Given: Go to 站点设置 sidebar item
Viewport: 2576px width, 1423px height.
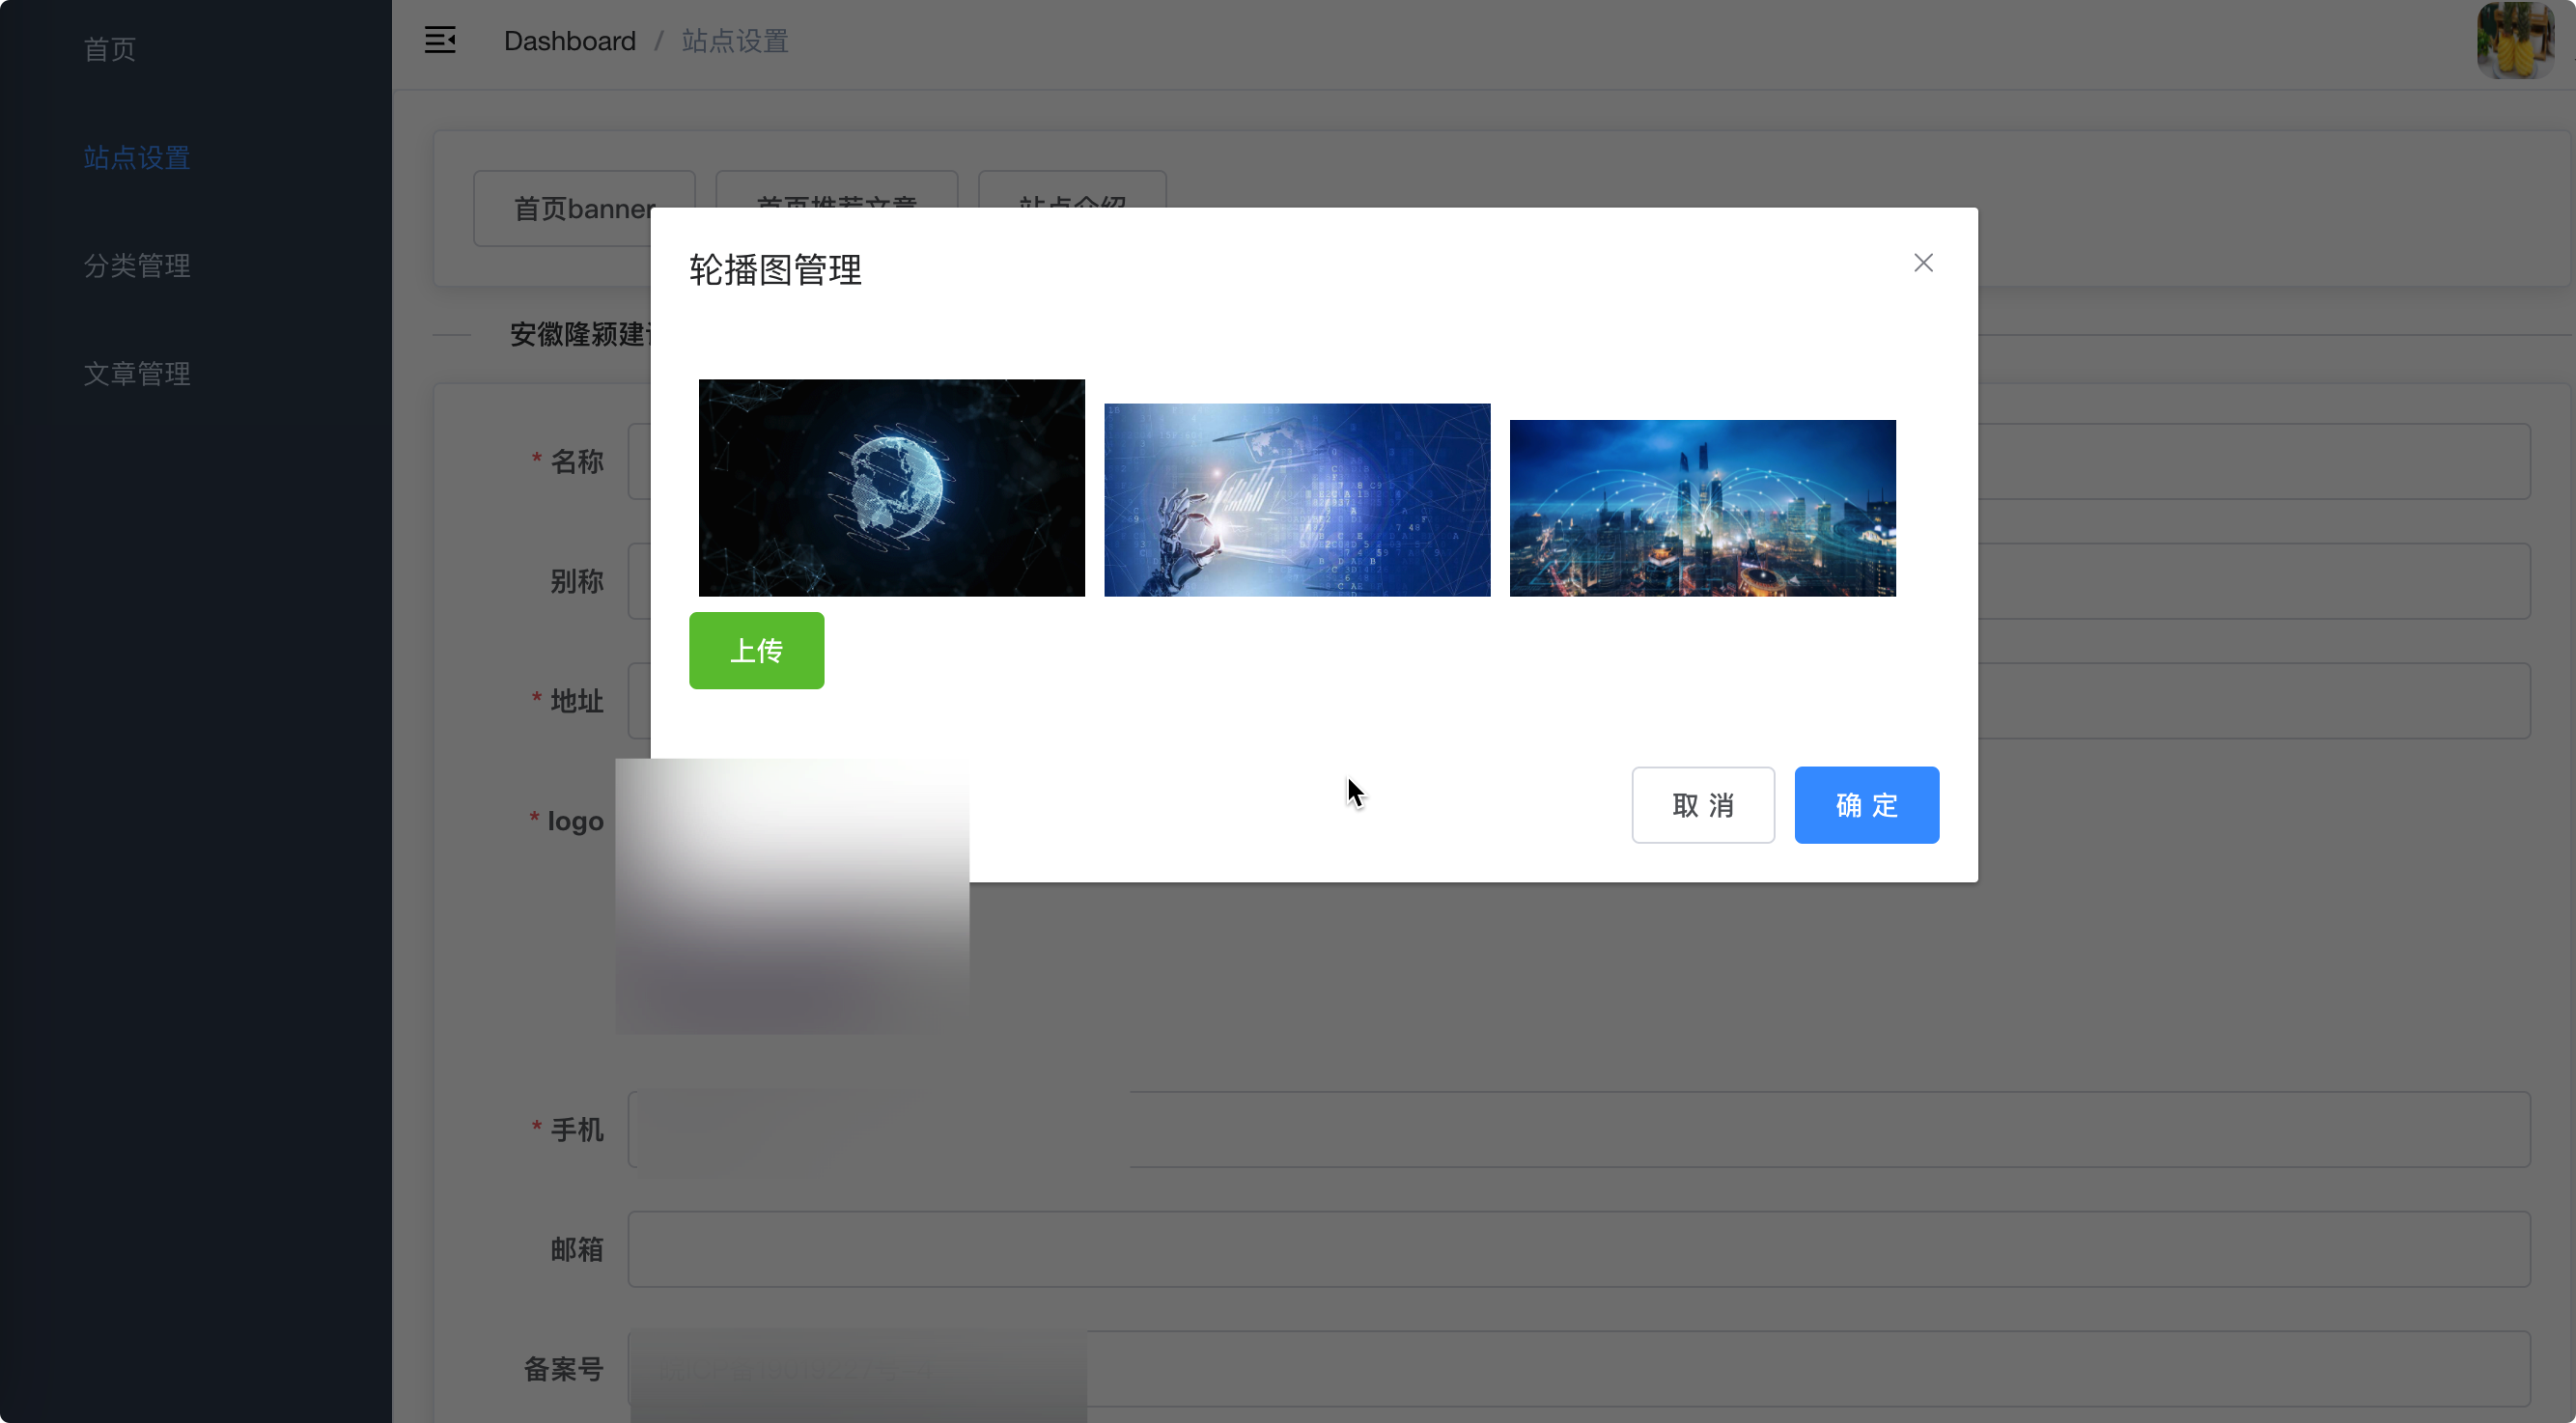Looking at the screenshot, I should point(137,157).
